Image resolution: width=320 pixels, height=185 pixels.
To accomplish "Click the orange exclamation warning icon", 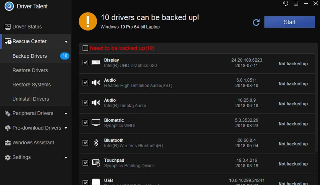I will 88,22.
